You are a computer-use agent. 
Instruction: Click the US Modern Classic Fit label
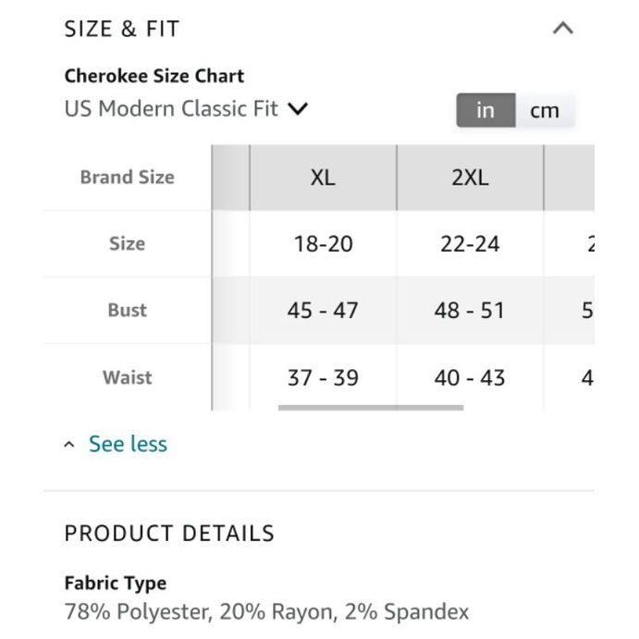pos(171,109)
